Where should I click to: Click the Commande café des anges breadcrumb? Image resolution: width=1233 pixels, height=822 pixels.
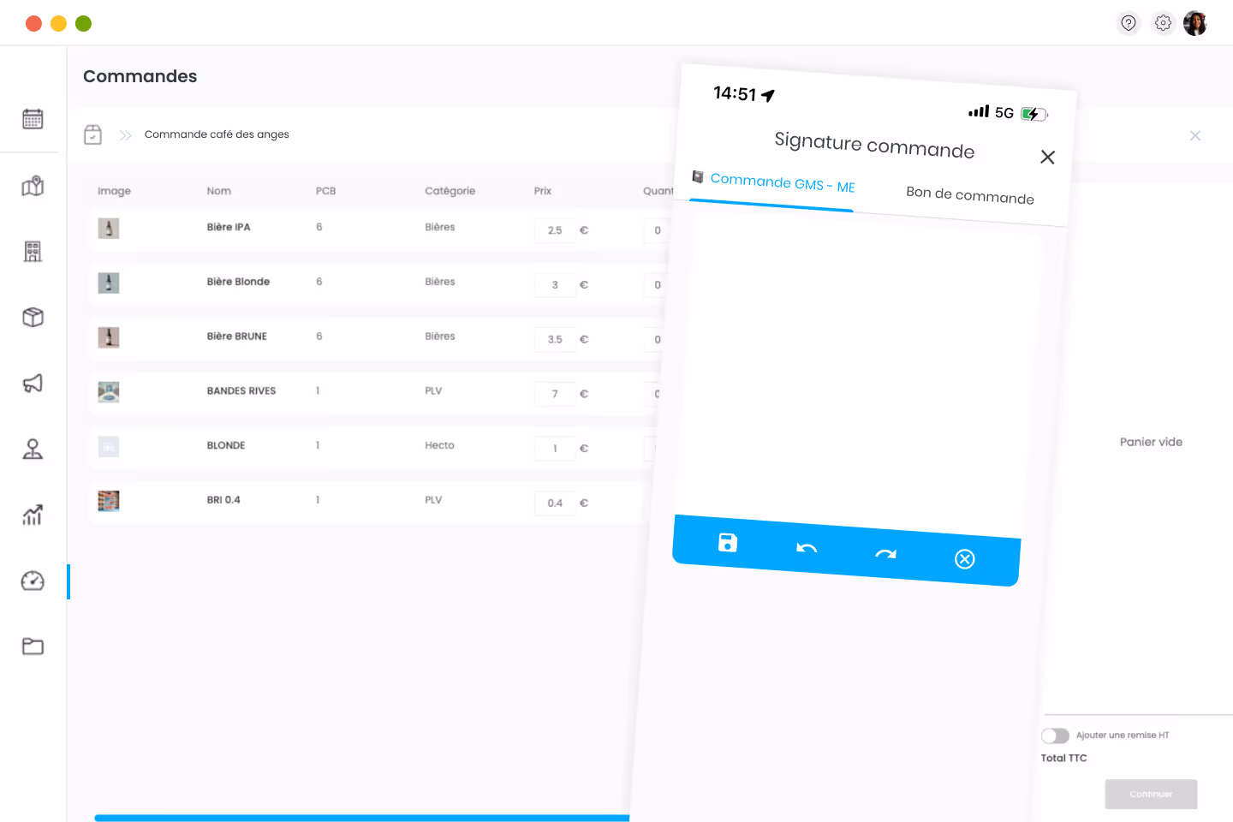coord(217,134)
